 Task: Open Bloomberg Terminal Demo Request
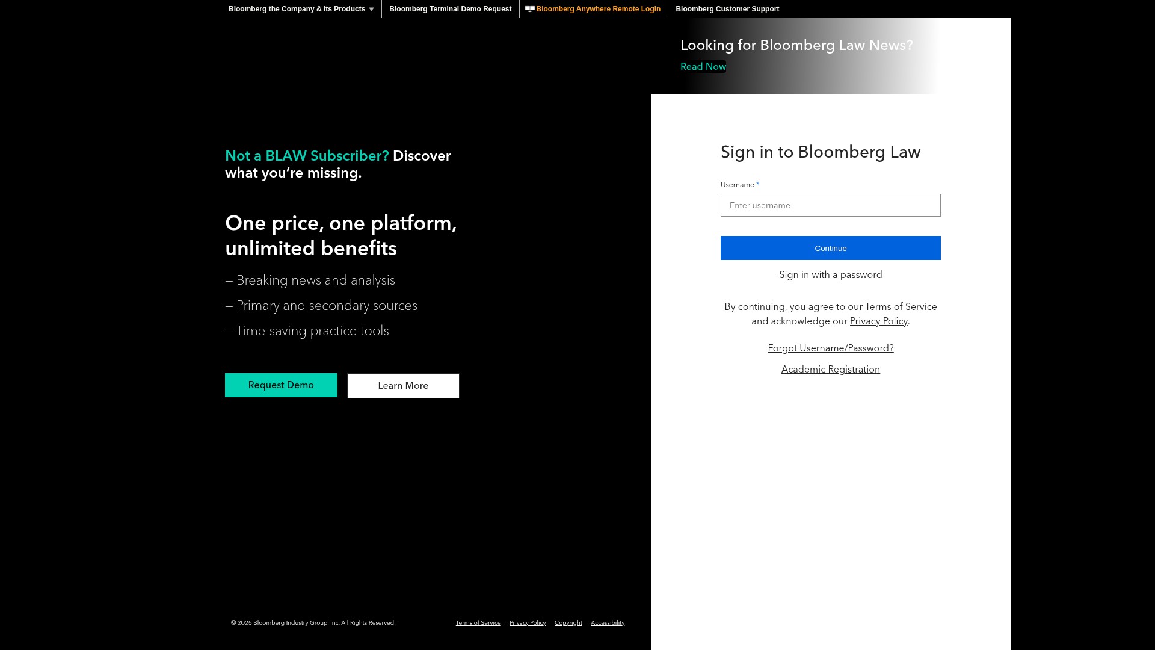point(450,9)
